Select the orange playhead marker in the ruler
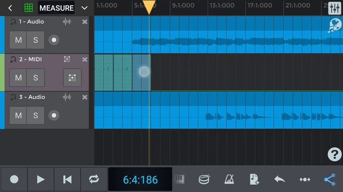 pos(149,7)
